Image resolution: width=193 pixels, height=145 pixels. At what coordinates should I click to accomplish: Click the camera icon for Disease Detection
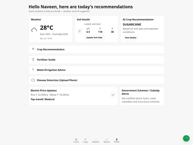(x=33, y=80)
